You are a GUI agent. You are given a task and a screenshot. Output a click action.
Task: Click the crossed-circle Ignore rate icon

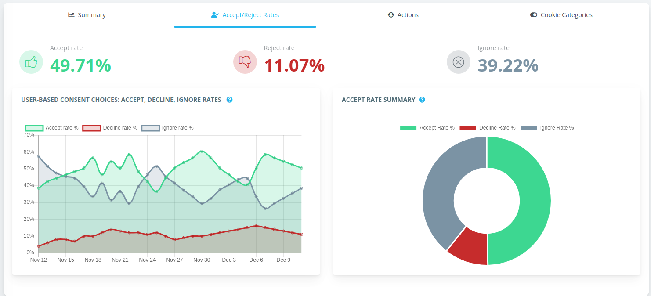coord(458,61)
